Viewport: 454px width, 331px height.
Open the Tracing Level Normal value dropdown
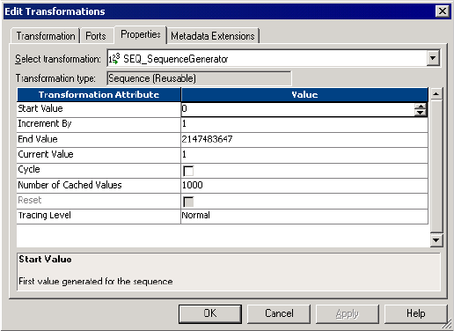coord(304,216)
